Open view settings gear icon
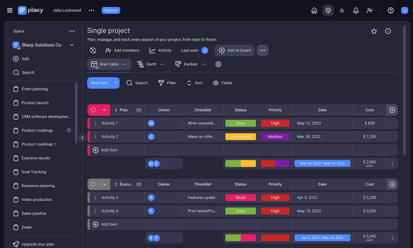The width and height of the screenshot is (413, 248). [218, 64]
